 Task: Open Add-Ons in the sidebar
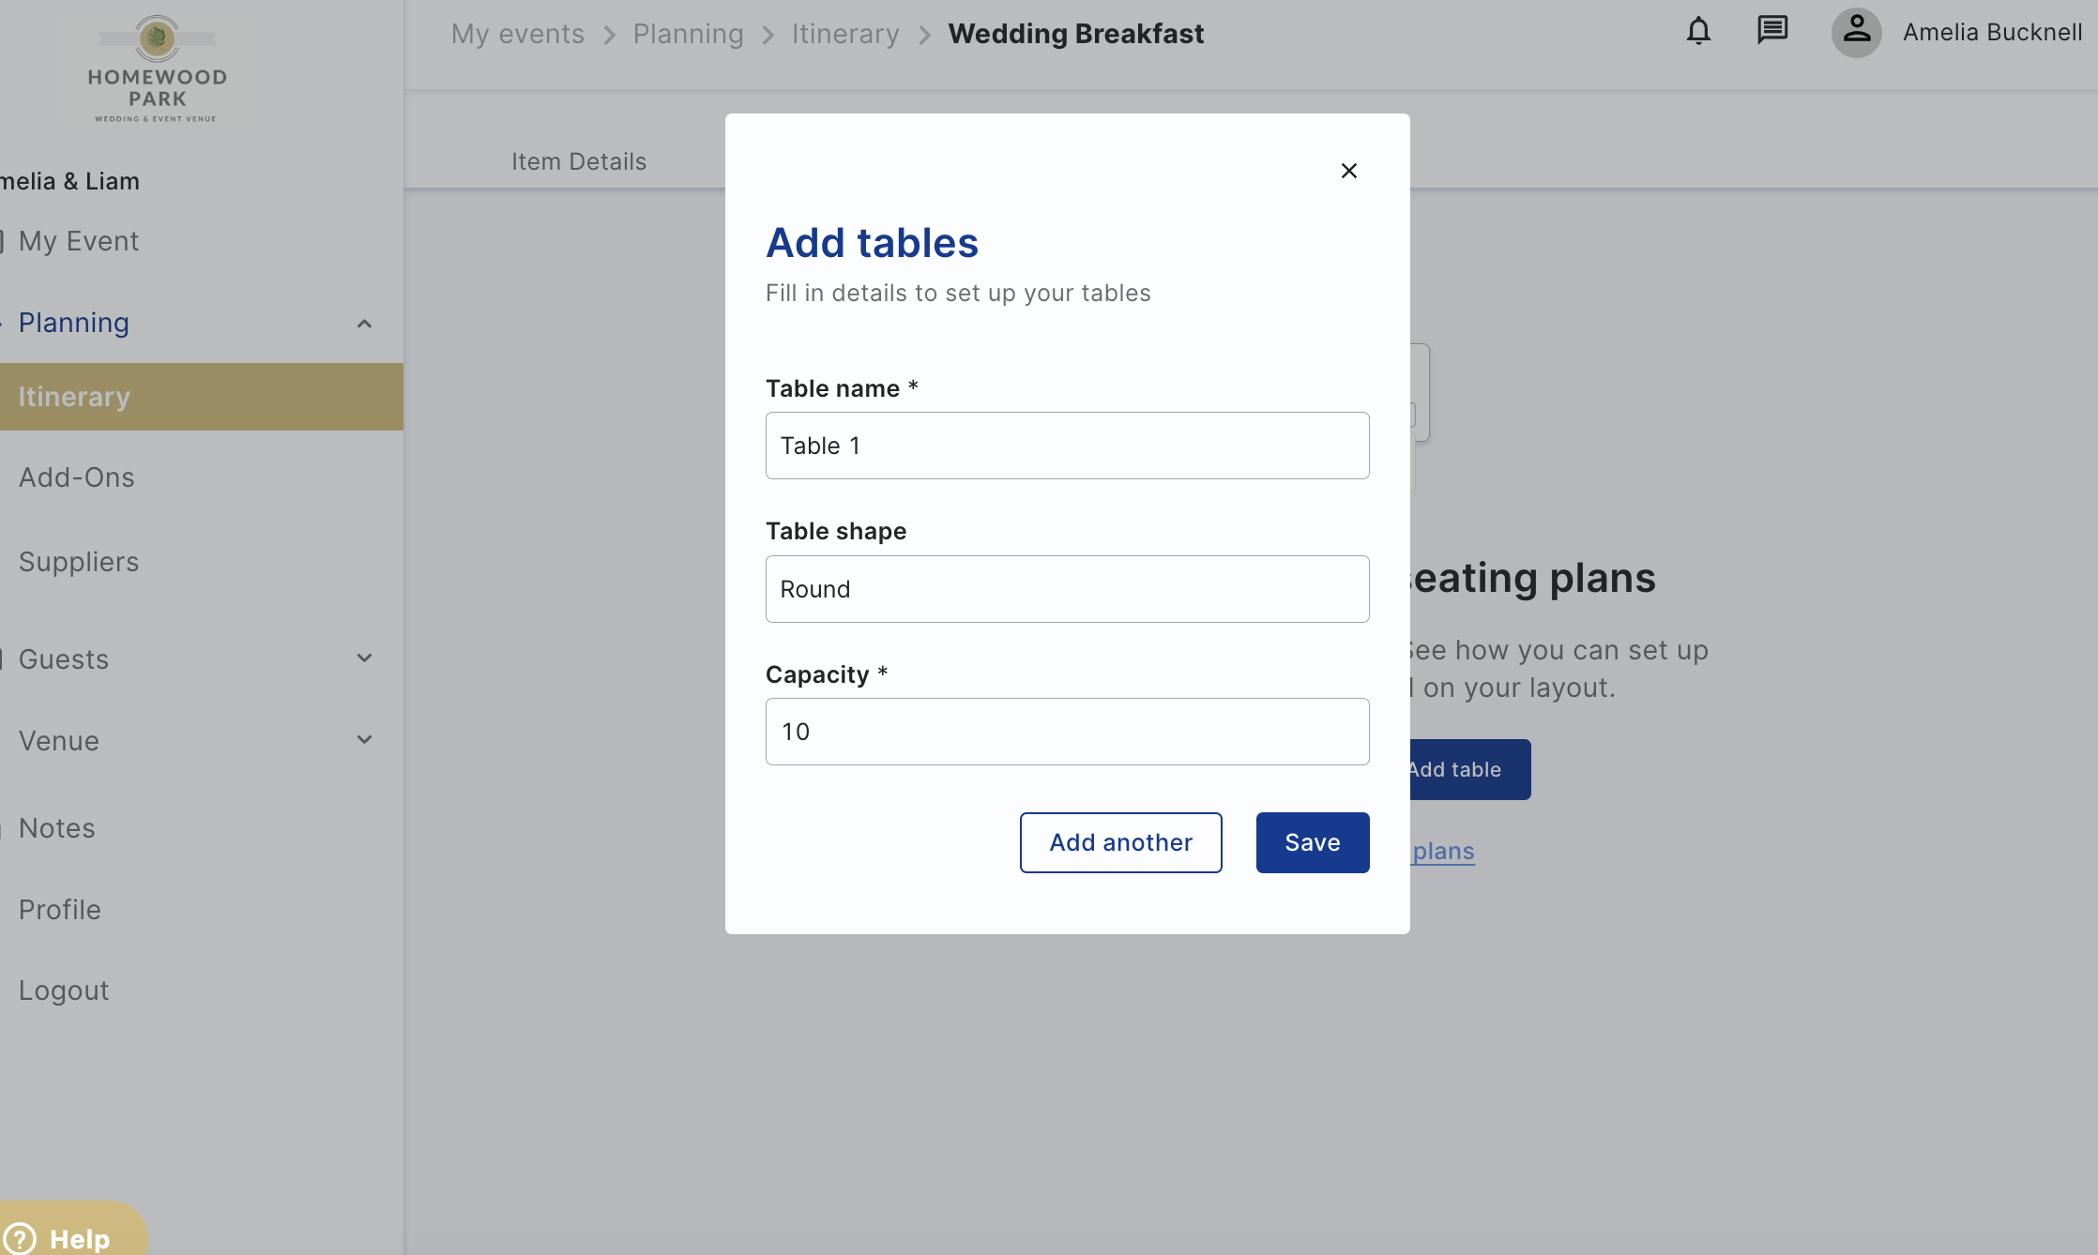77,477
